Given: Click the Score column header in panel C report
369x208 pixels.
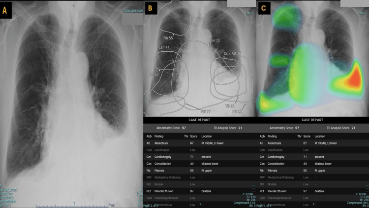Looking at the screenshot, I should (x=307, y=137).
